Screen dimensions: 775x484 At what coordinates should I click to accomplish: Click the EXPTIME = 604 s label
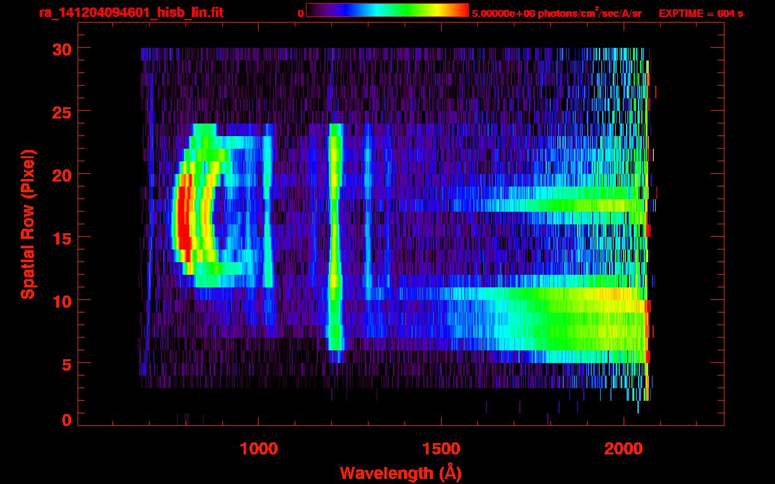coord(701,13)
